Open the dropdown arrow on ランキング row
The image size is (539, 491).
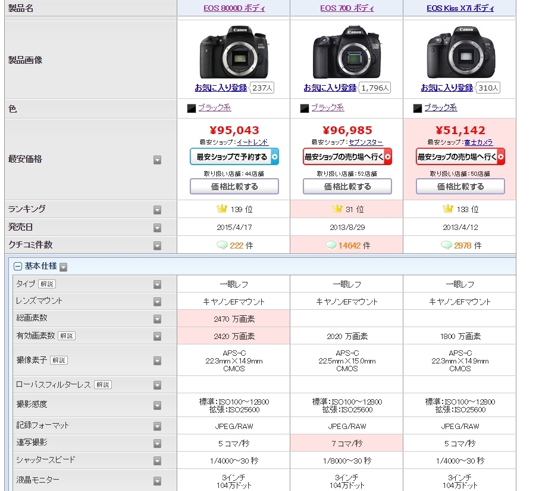pyautogui.click(x=158, y=210)
